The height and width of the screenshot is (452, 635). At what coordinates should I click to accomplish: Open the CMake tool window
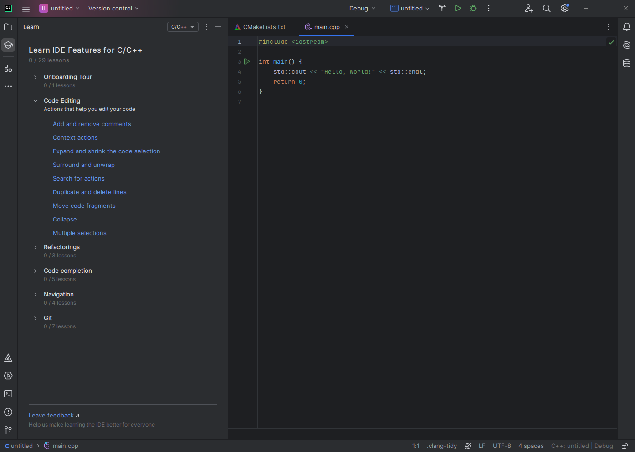pos(8,358)
